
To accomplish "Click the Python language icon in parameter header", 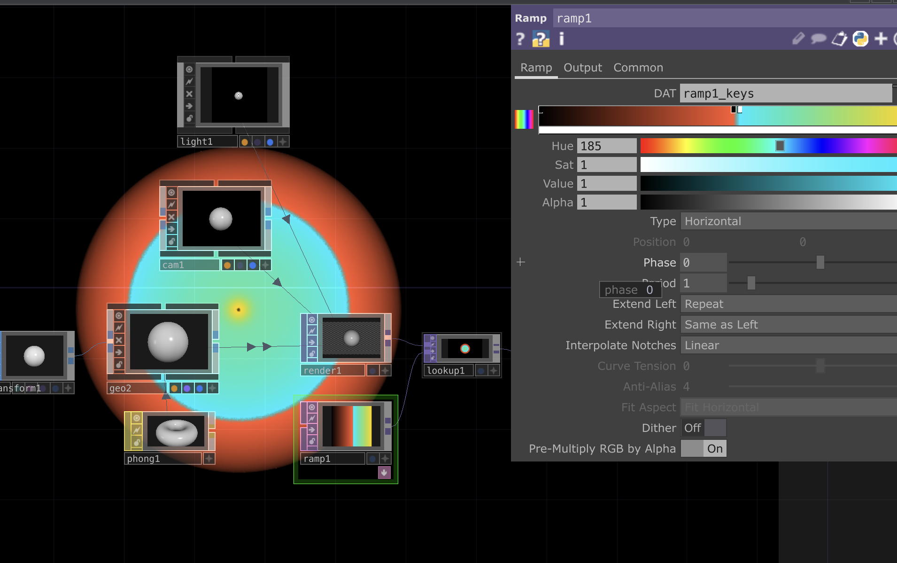I will [x=861, y=39].
